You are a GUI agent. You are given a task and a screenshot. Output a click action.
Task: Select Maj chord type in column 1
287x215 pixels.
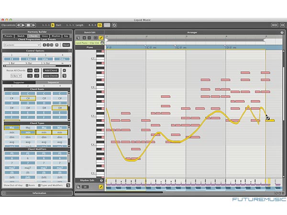click(x=12, y=128)
